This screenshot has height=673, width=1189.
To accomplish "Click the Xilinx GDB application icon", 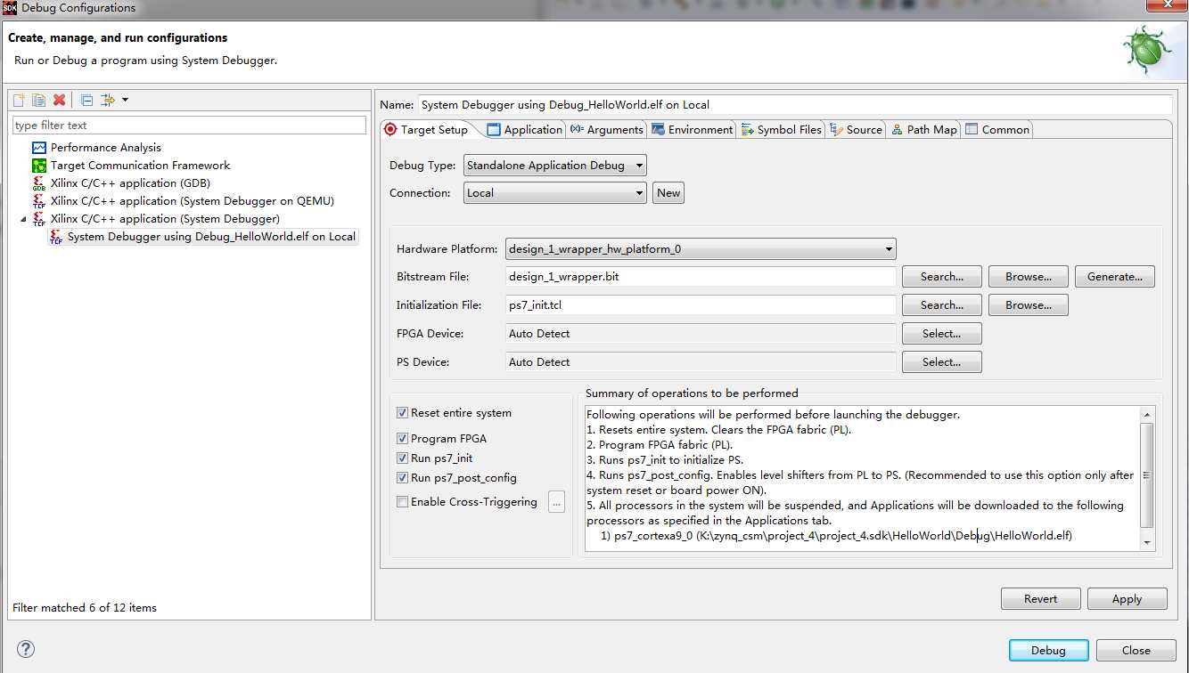I will pyautogui.click(x=39, y=183).
